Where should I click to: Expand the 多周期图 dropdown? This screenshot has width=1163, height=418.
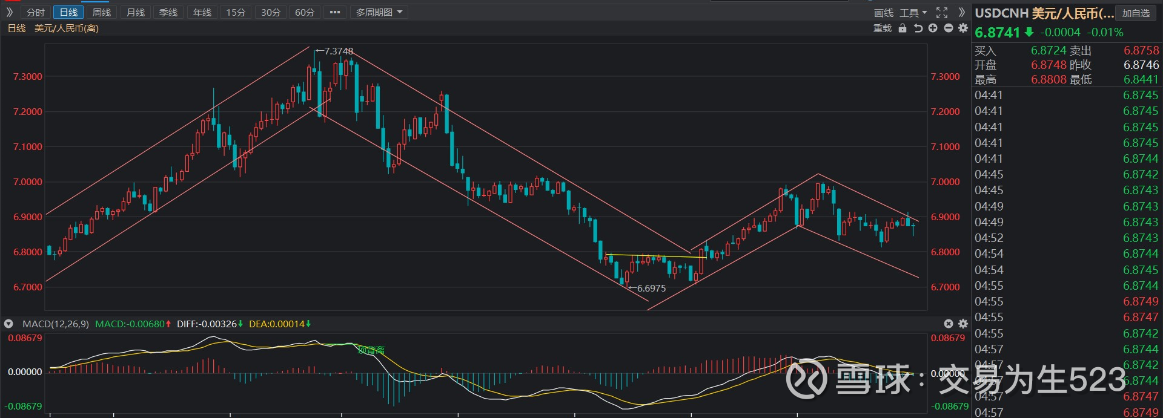point(379,12)
